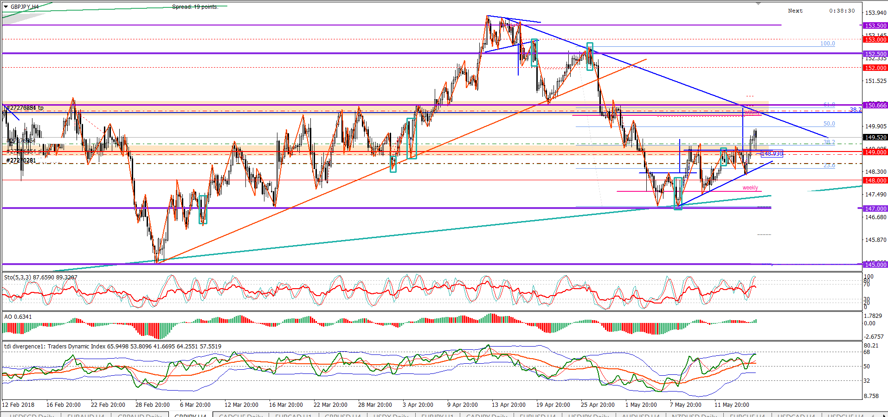Image resolution: width=888 pixels, height=417 pixels.
Task: Click the '9 Apr 20:00' date label
Action: (463, 405)
